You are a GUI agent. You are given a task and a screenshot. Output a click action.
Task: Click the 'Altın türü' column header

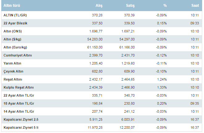point(12,6)
